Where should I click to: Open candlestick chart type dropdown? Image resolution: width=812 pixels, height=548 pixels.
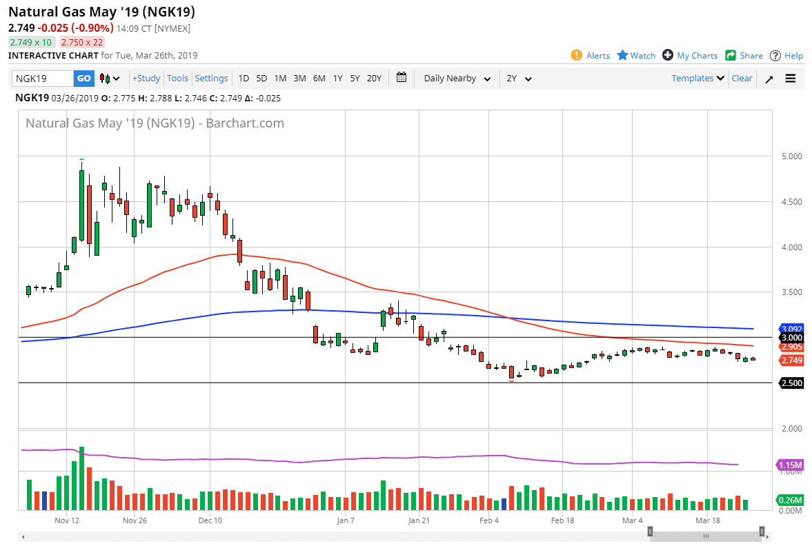(x=110, y=79)
